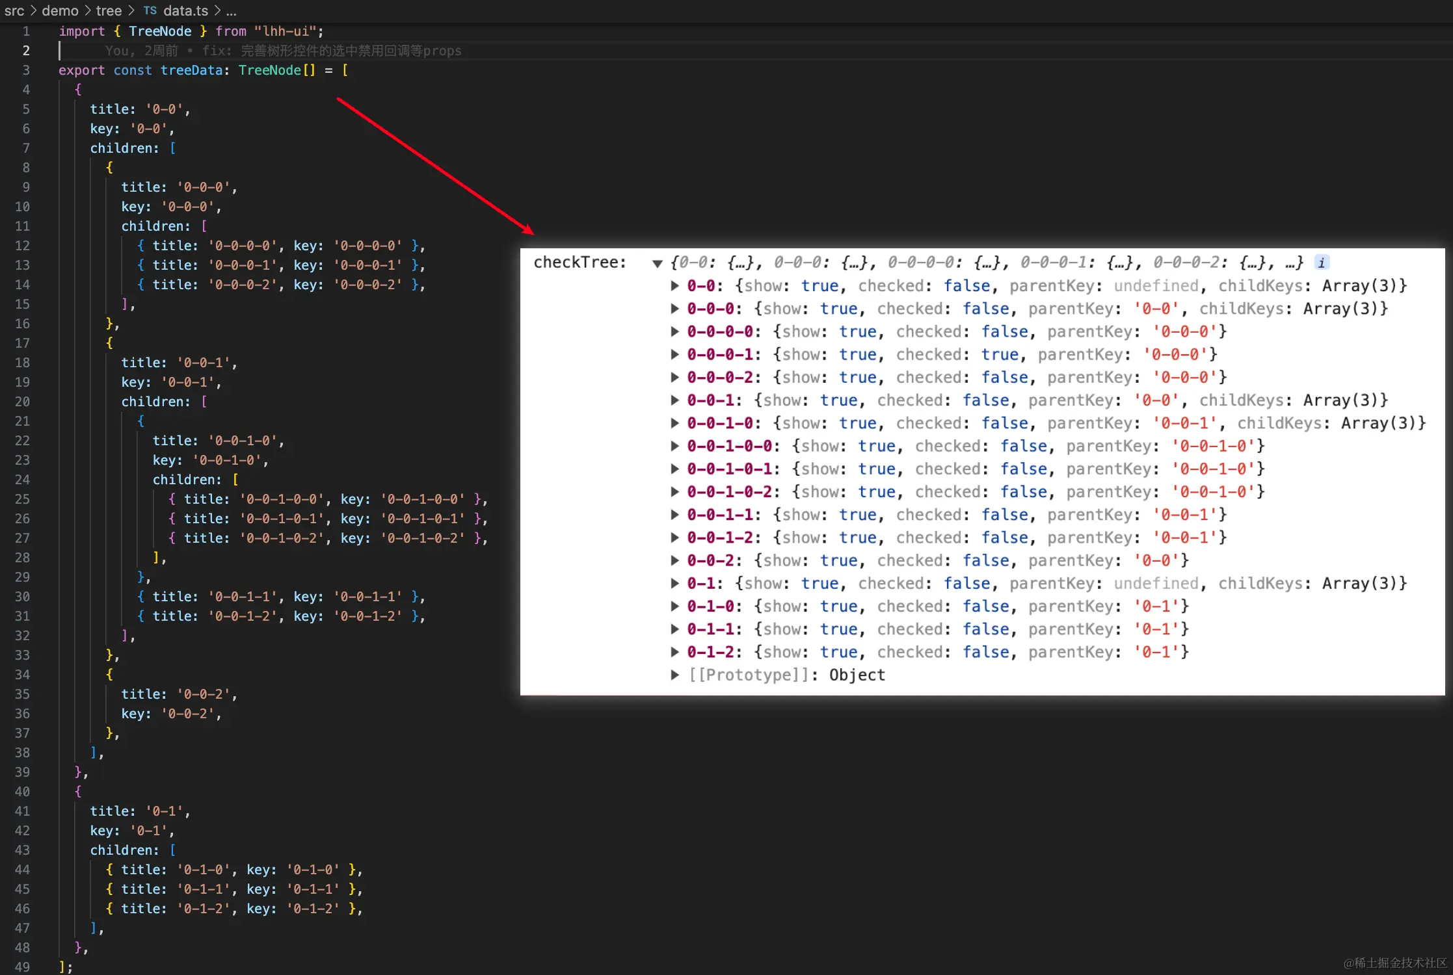The image size is (1453, 975).
Task: Select the tree breadcrumb folder
Action: tap(109, 10)
